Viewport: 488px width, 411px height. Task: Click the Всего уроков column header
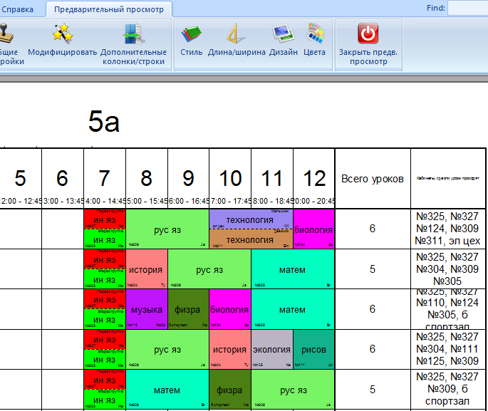click(372, 179)
